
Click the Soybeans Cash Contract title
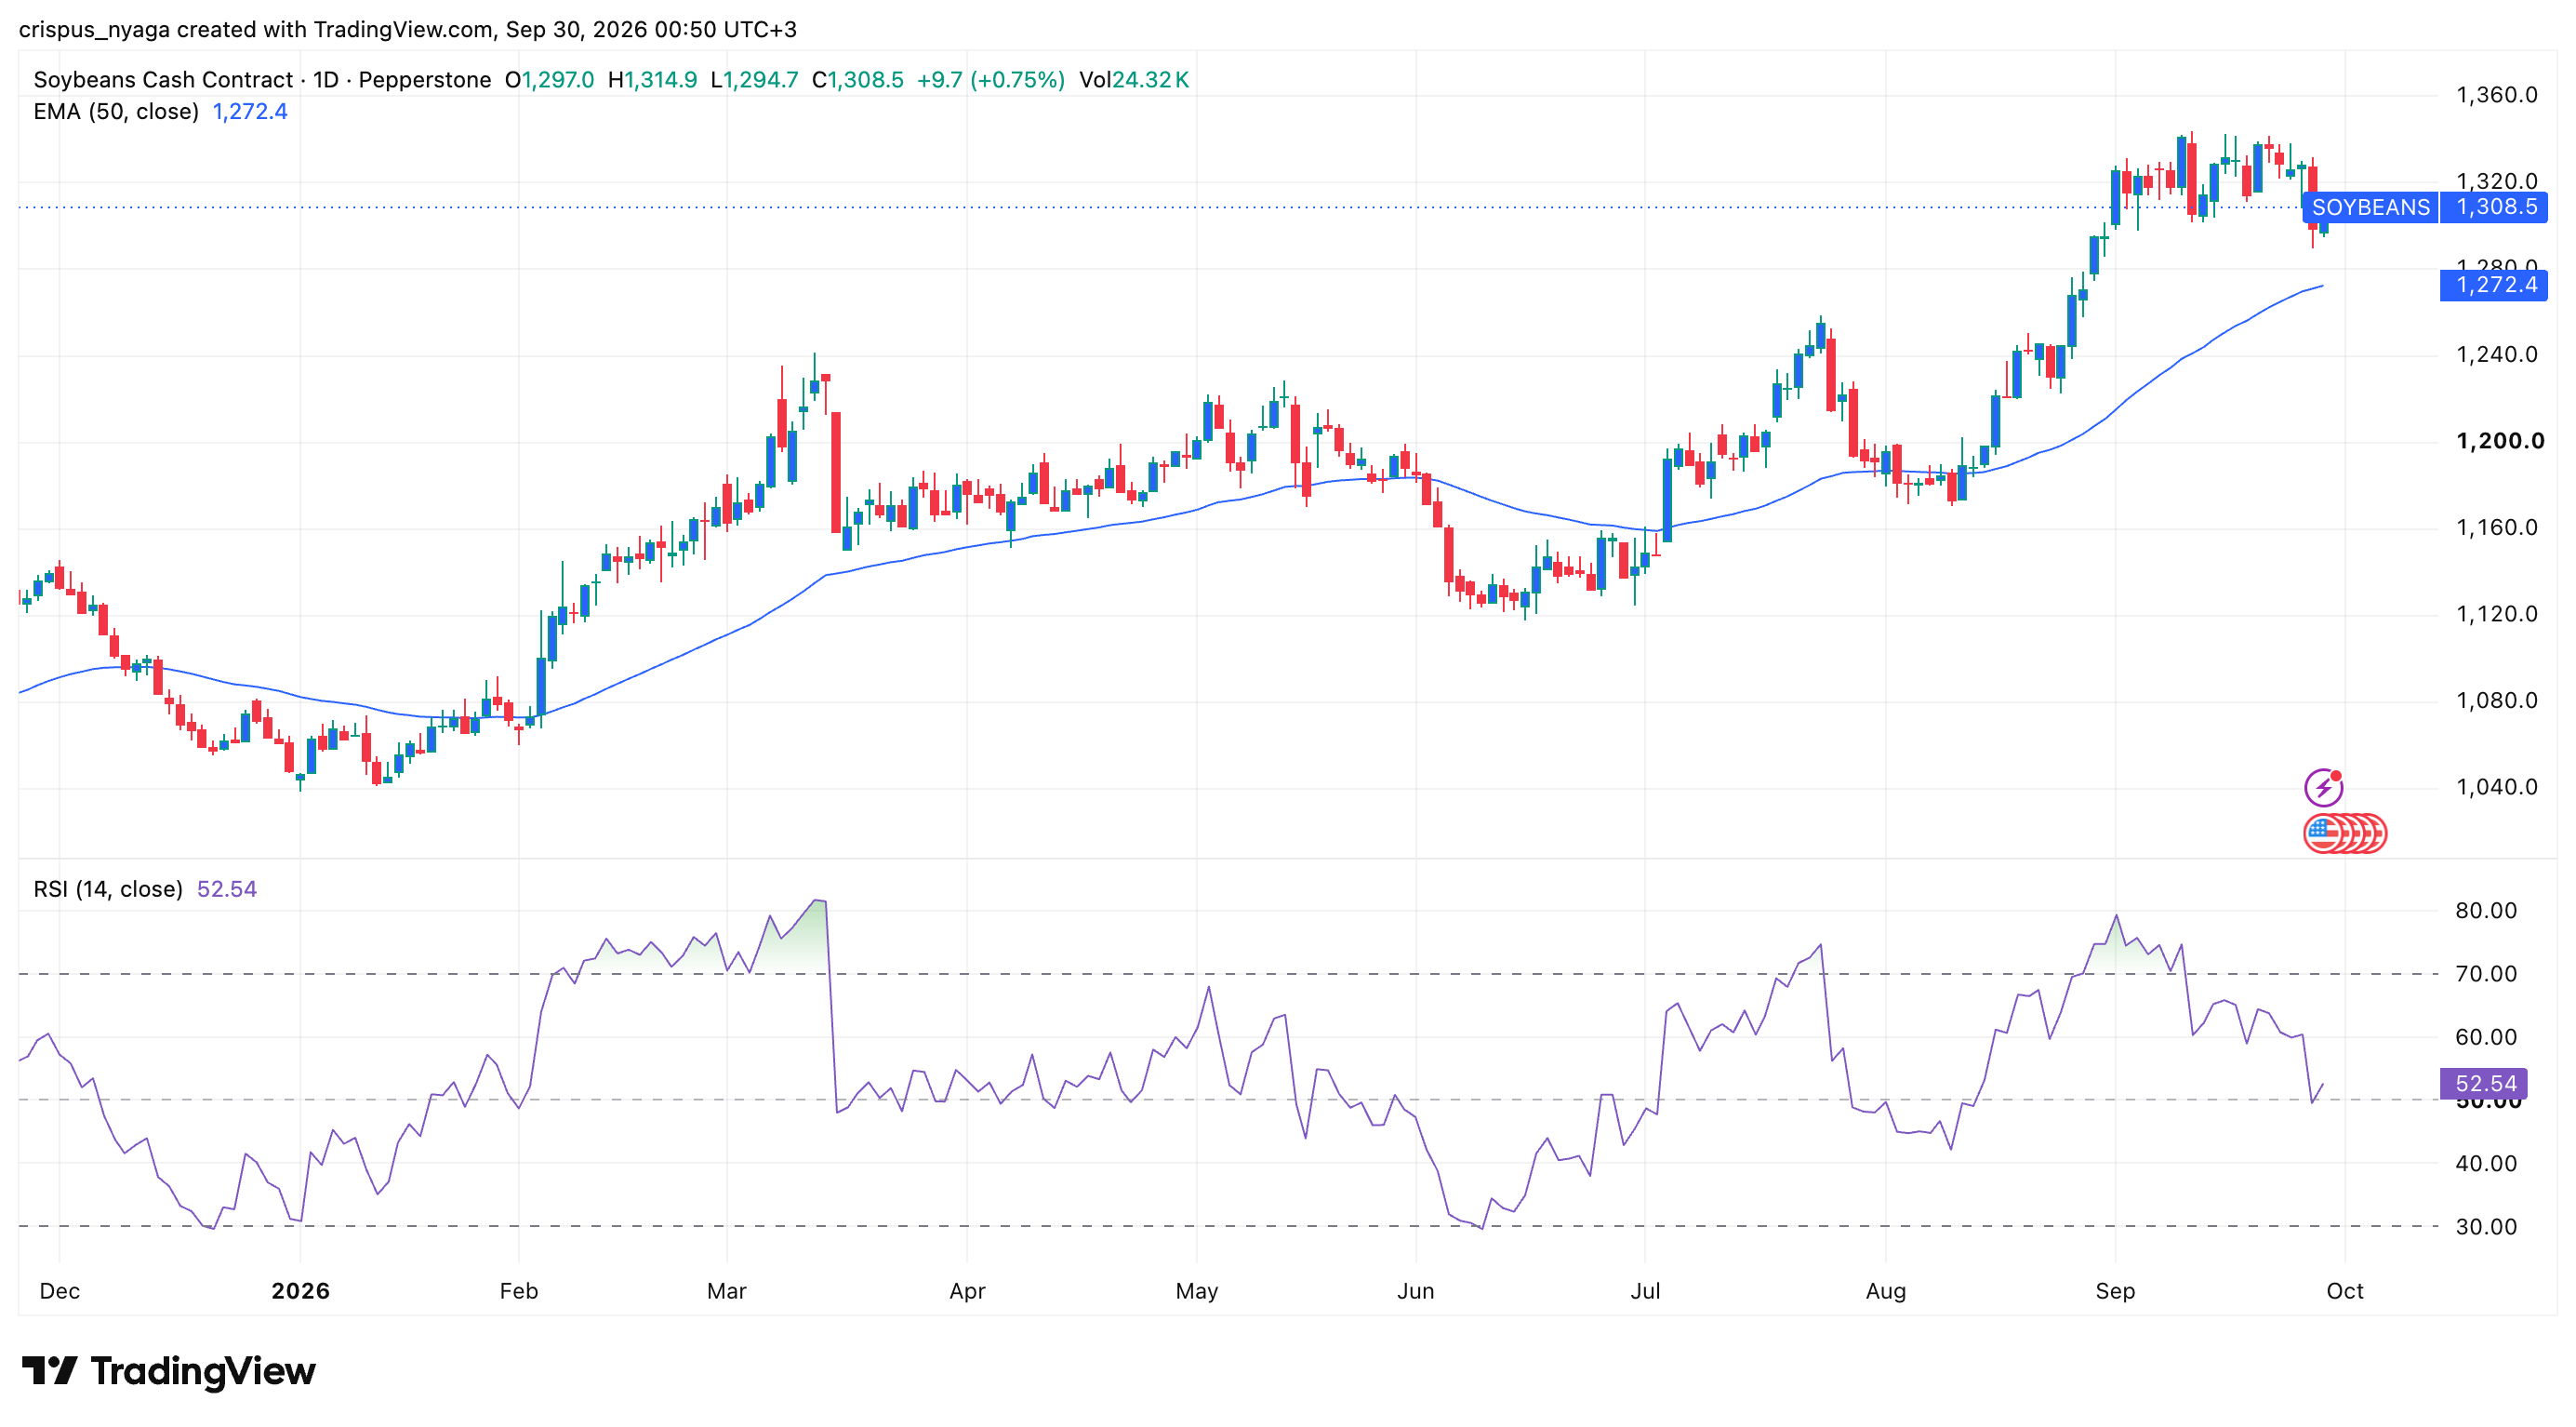point(163,80)
